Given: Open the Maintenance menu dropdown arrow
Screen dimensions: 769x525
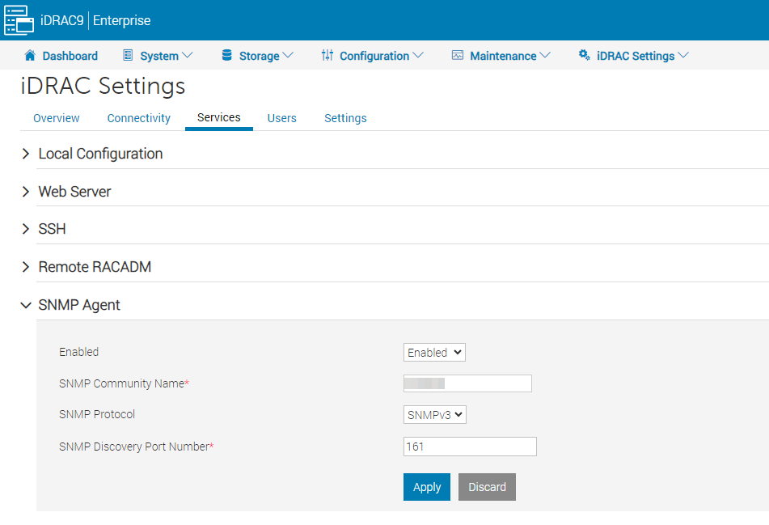Looking at the screenshot, I should (x=545, y=56).
